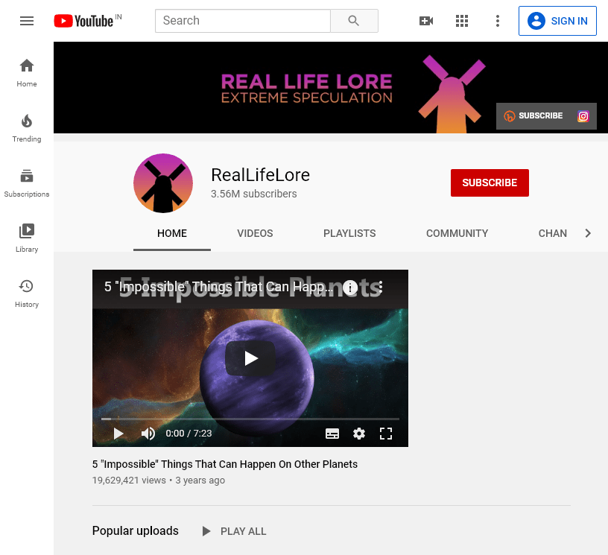Open Trending from the sidebar
The height and width of the screenshot is (555, 608).
point(27,128)
